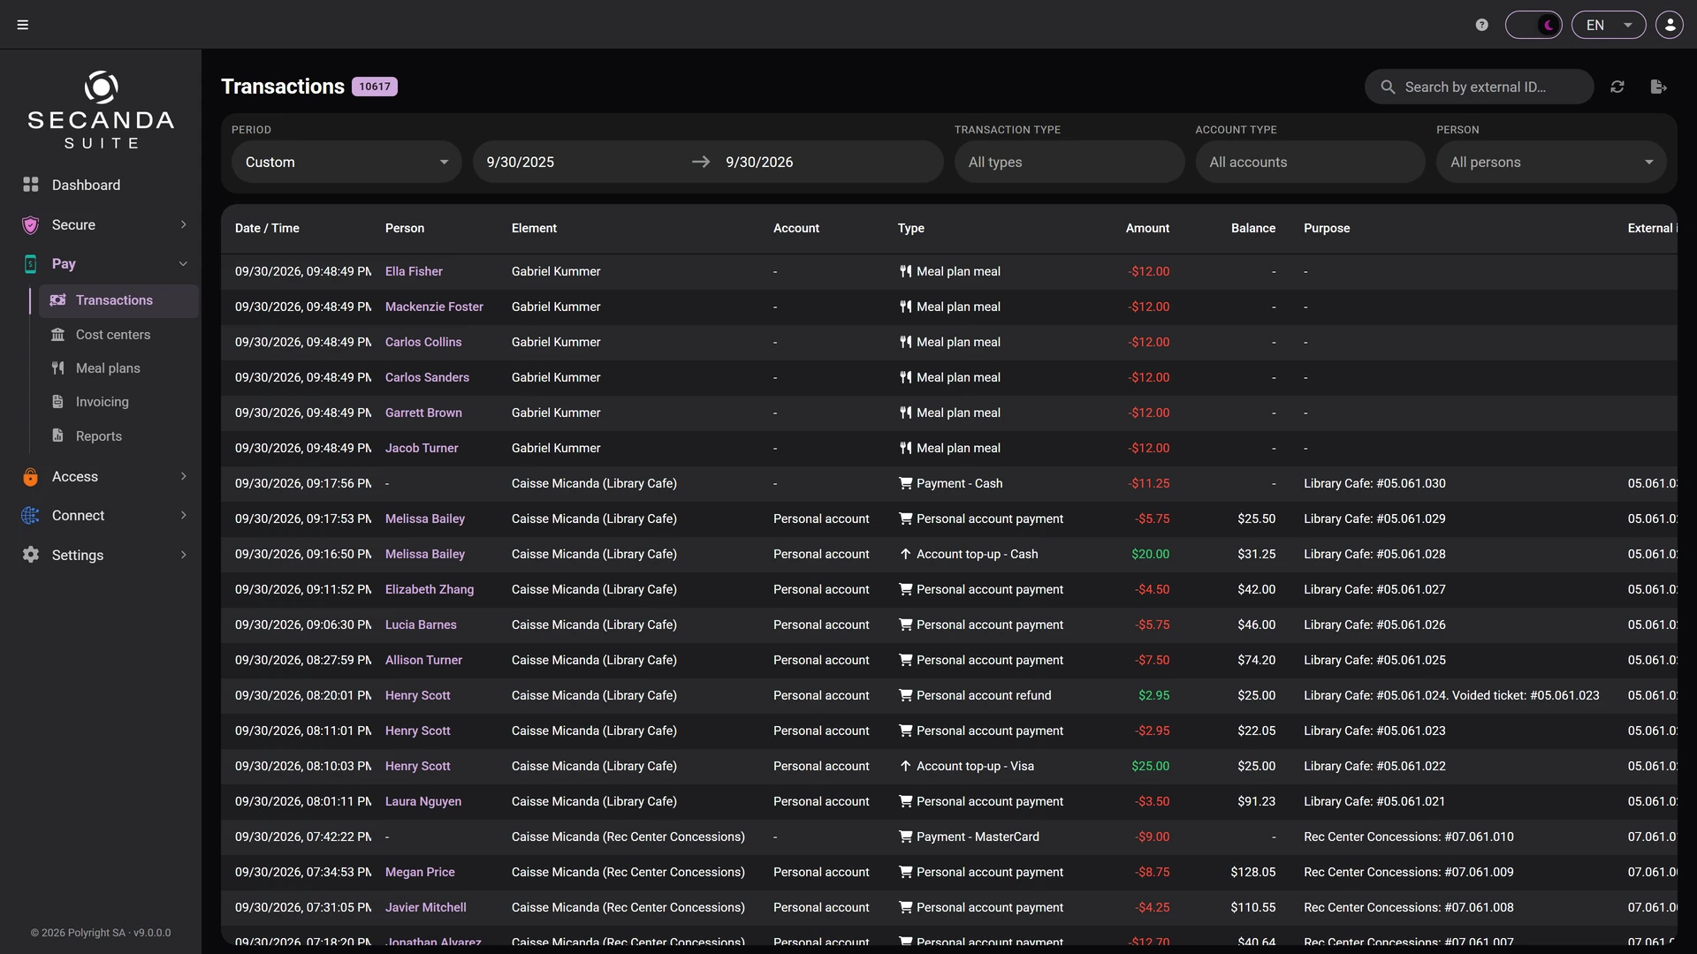Click the Dashboard grid icon
Screen dimensions: 1697x954
31,185
